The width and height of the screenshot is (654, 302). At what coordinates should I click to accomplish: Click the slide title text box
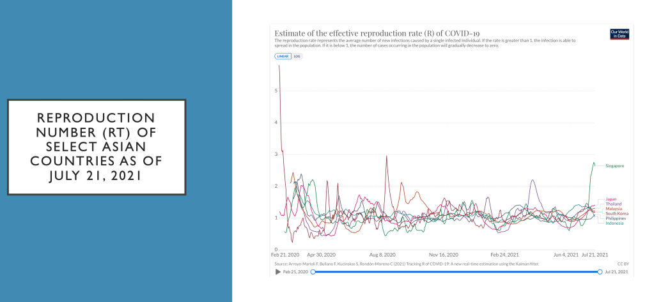97,147
